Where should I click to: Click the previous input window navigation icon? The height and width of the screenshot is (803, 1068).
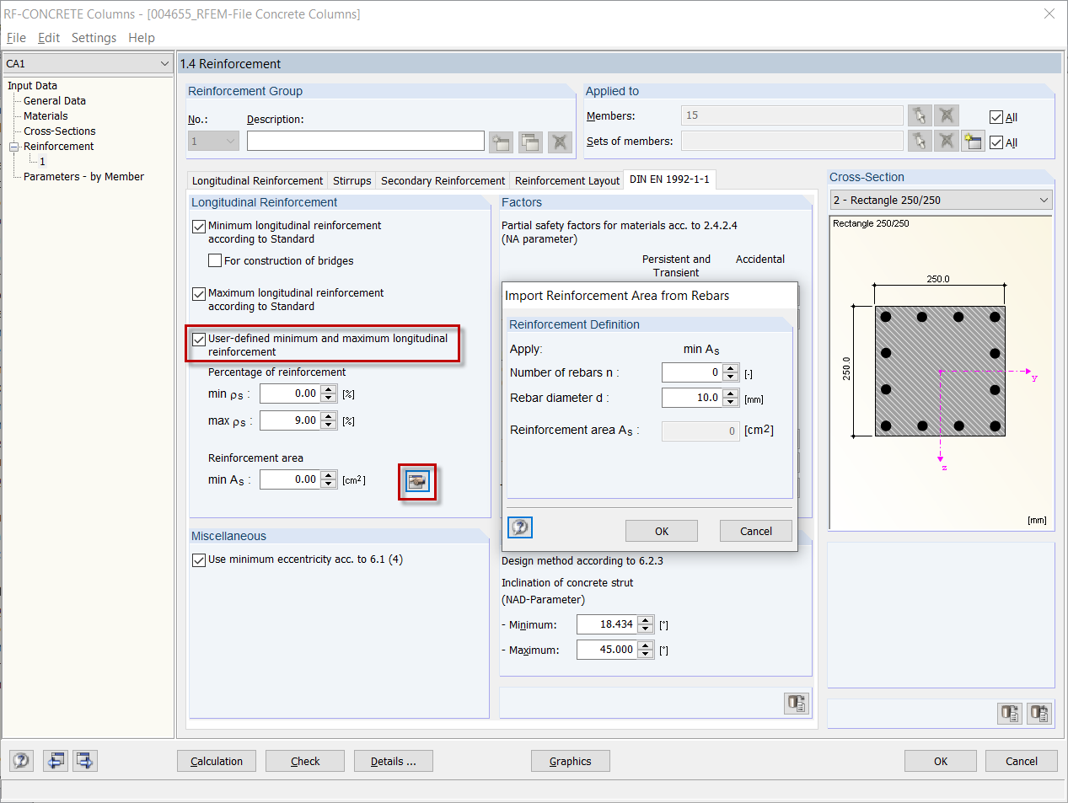pyautogui.click(x=56, y=760)
